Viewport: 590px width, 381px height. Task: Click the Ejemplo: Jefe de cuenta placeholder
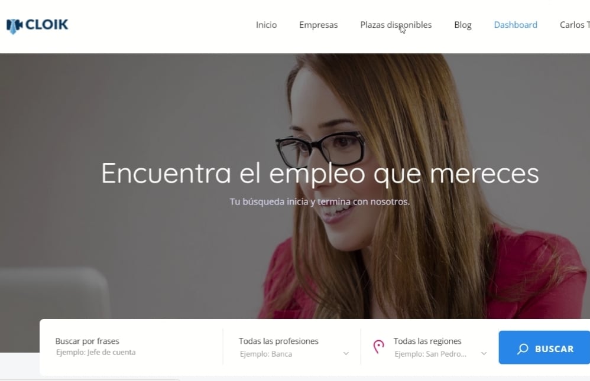pos(96,353)
